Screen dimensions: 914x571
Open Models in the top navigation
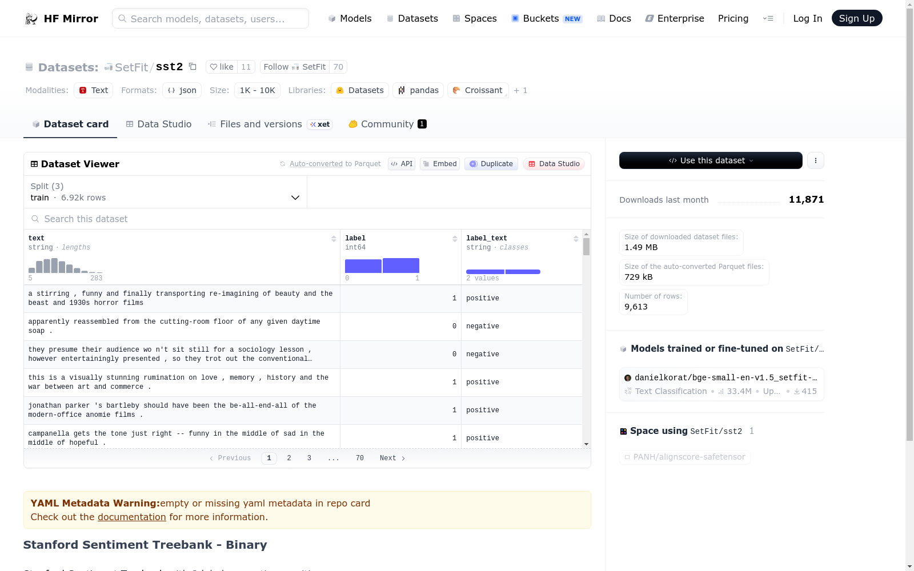point(350,18)
